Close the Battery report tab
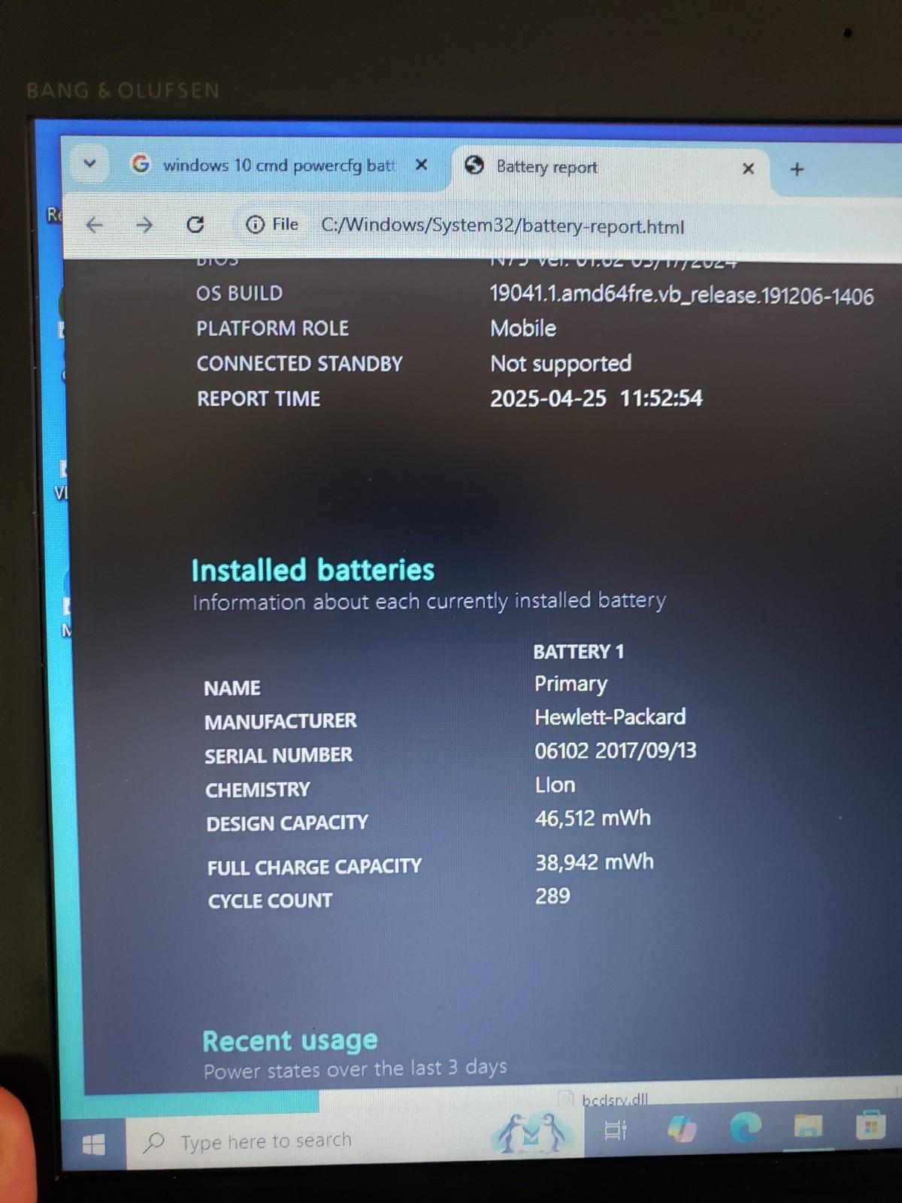 (x=748, y=168)
